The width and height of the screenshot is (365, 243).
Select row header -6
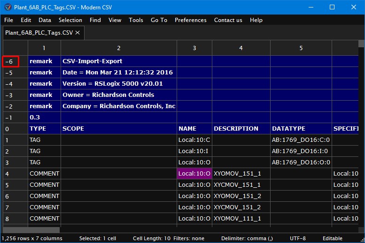16,61
